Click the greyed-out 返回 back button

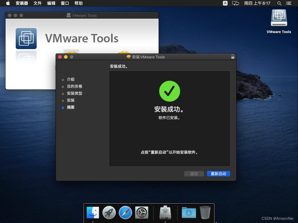(x=194, y=174)
